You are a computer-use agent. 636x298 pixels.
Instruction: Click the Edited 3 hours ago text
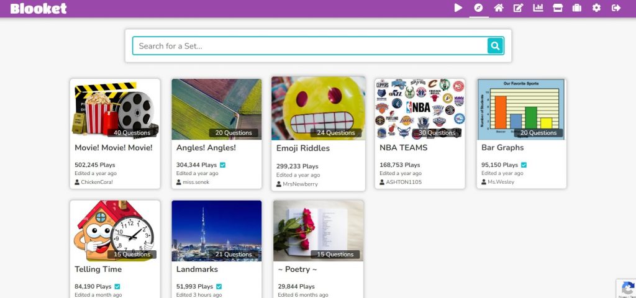199,295
